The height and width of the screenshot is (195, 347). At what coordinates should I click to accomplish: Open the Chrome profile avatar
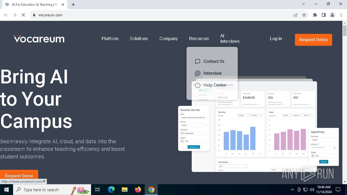tap(332, 15)
